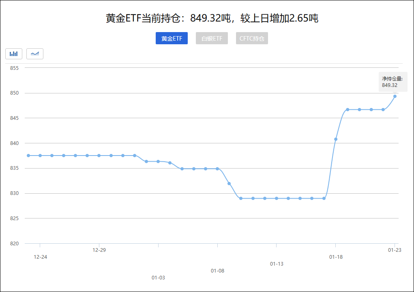Click the last data point at 01-23
Viewport: 414px width, 292px height.
(395, 96)
